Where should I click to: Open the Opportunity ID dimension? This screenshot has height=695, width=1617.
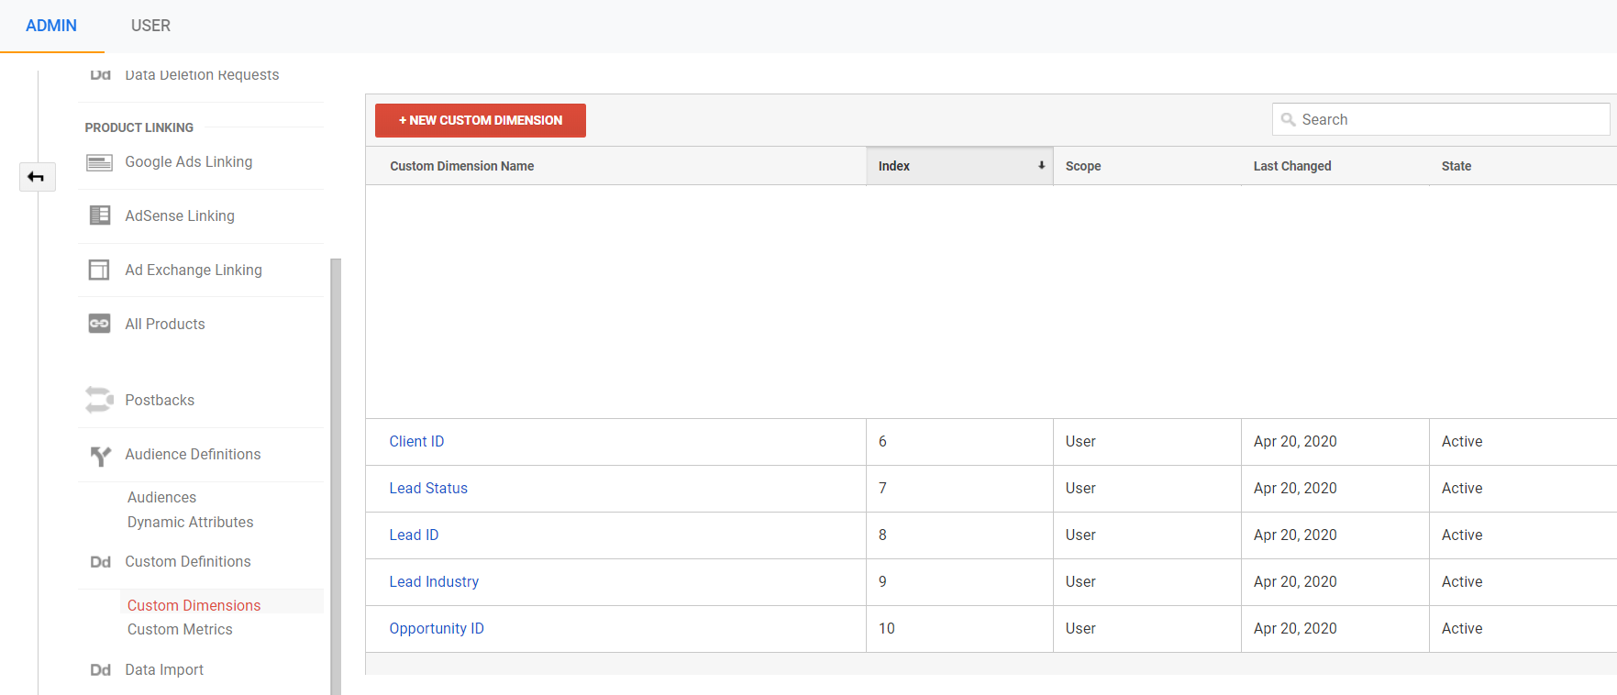pos(437,629)
